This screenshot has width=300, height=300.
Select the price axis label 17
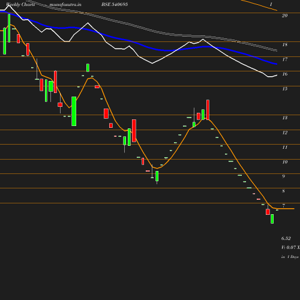(285, 59)
